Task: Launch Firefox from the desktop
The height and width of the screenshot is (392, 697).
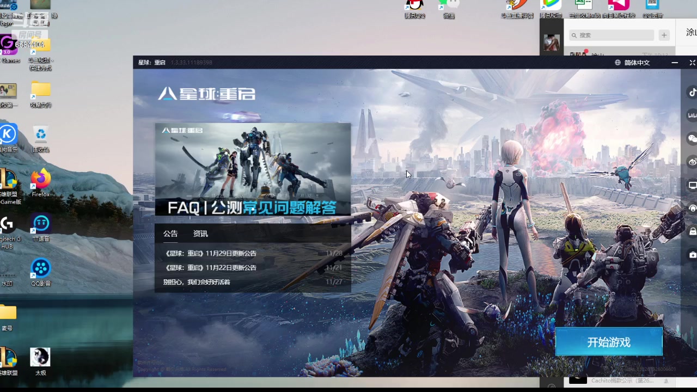Action: pos(41,183)
